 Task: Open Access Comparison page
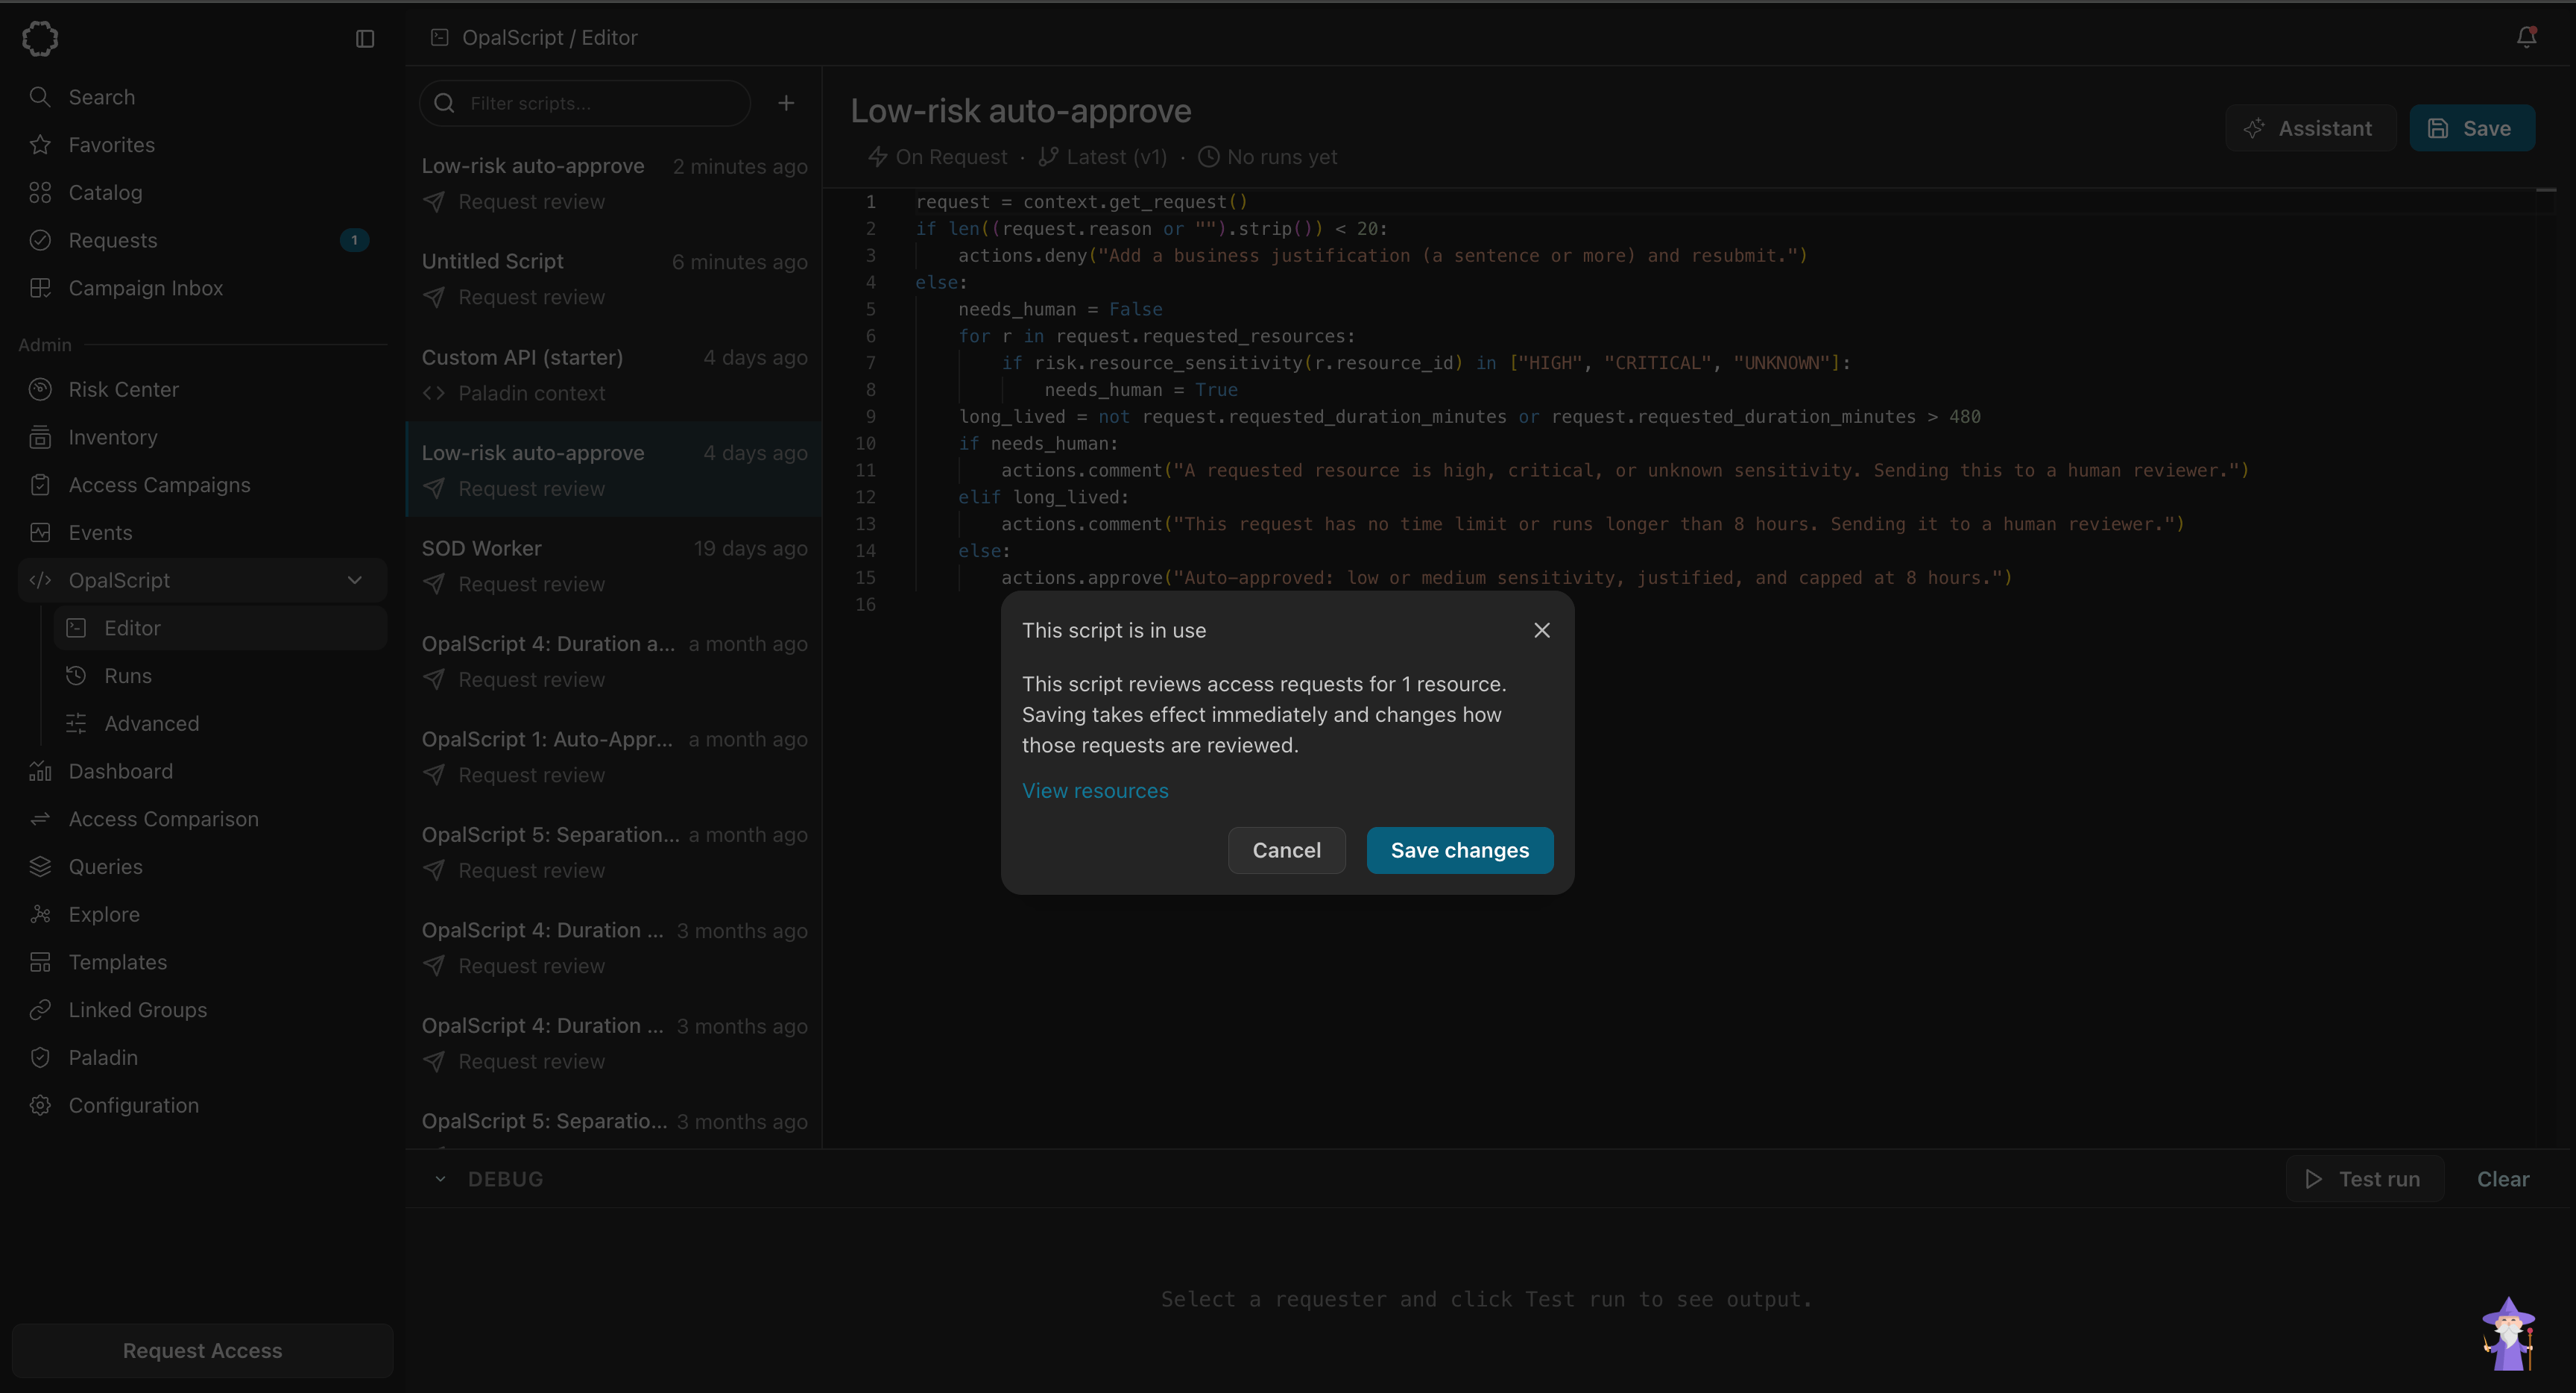(x=202, y=820)
